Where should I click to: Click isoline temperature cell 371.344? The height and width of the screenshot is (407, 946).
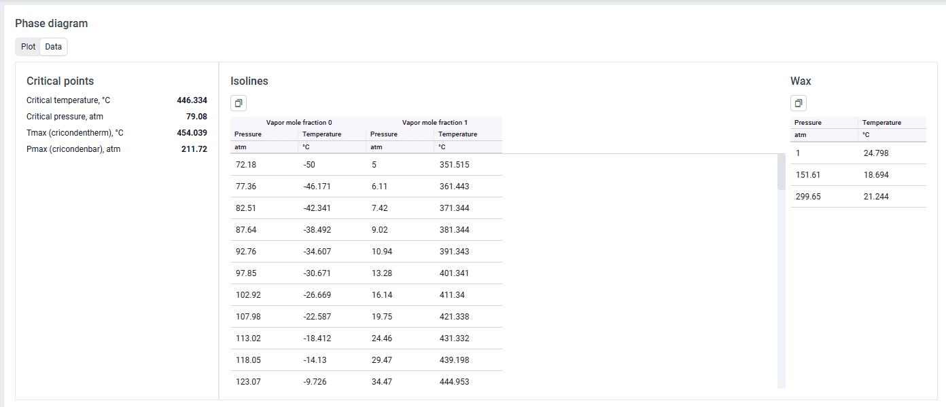pos(468,208)
